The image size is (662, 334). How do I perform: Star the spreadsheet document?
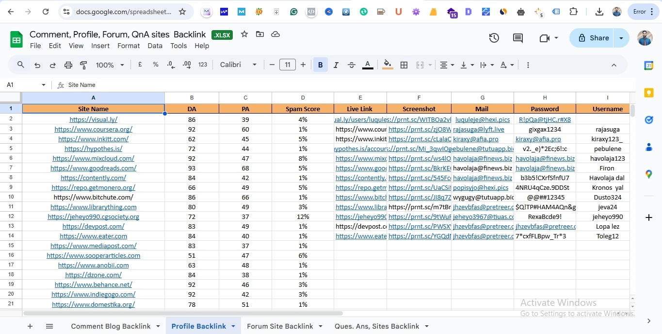pyautogui.click(x=244, y=34)
